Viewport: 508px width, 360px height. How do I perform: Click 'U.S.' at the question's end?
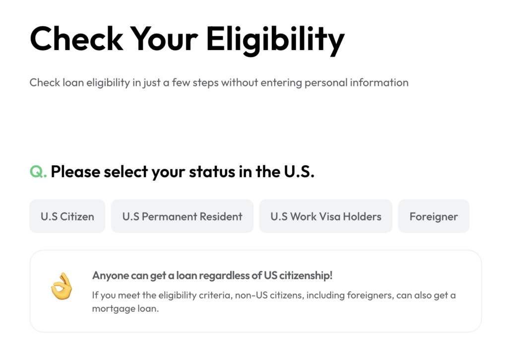(x=299, y=172)
